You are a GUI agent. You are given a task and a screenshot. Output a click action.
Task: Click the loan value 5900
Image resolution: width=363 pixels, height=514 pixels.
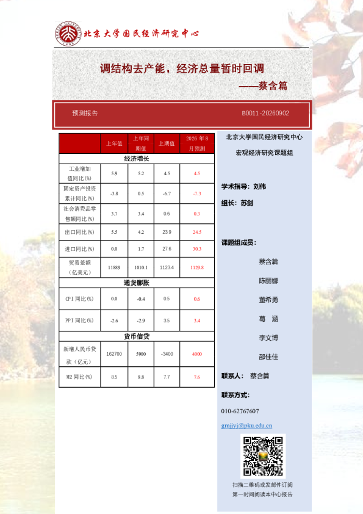(141, 354)
